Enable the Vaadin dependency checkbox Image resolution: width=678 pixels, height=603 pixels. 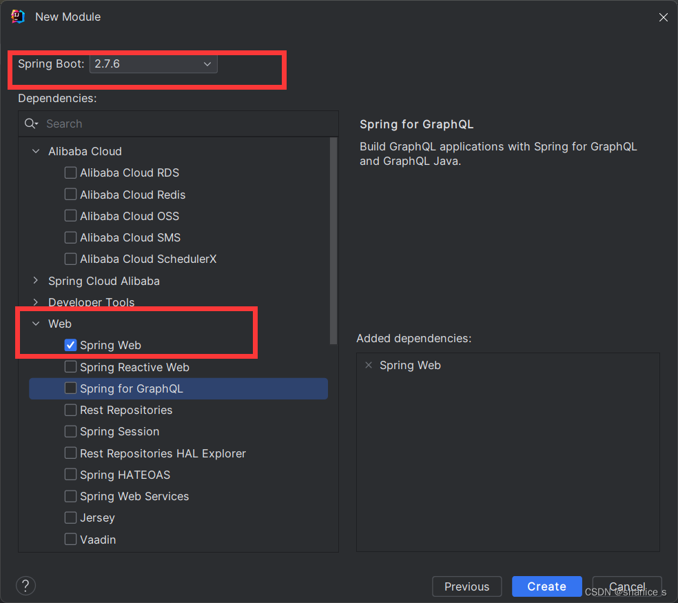70,540
